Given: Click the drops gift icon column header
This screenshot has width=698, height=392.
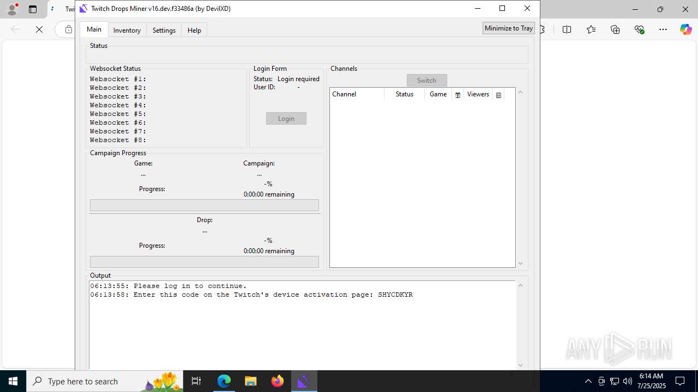Looking at the screenshot, I should pos(458,95).
